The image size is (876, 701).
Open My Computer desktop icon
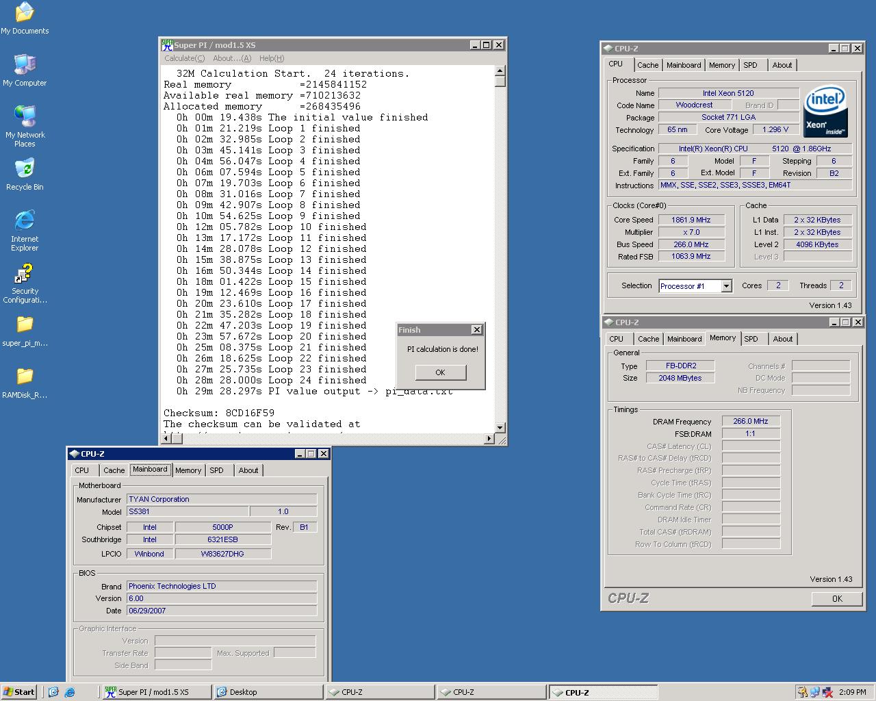[x=25, y=70]
